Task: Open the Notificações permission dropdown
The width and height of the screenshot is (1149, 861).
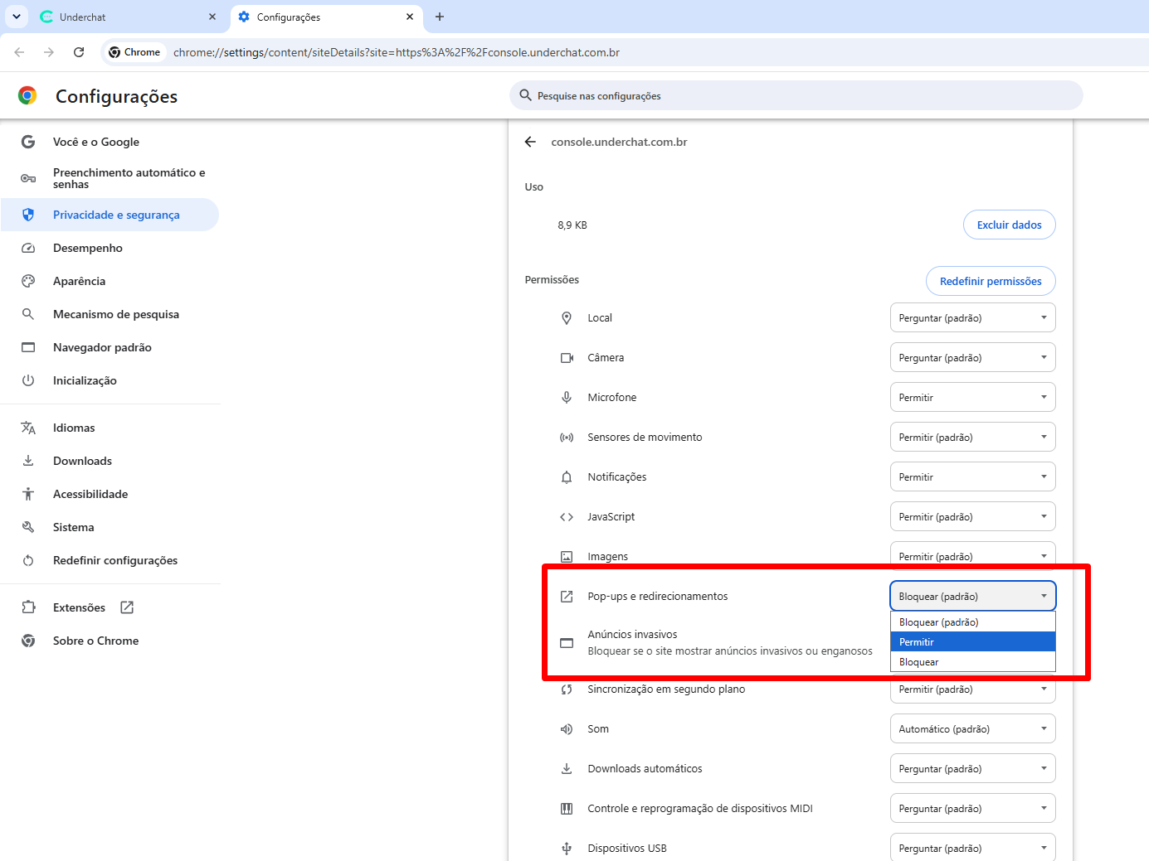Action: click(x=972, y=476)
